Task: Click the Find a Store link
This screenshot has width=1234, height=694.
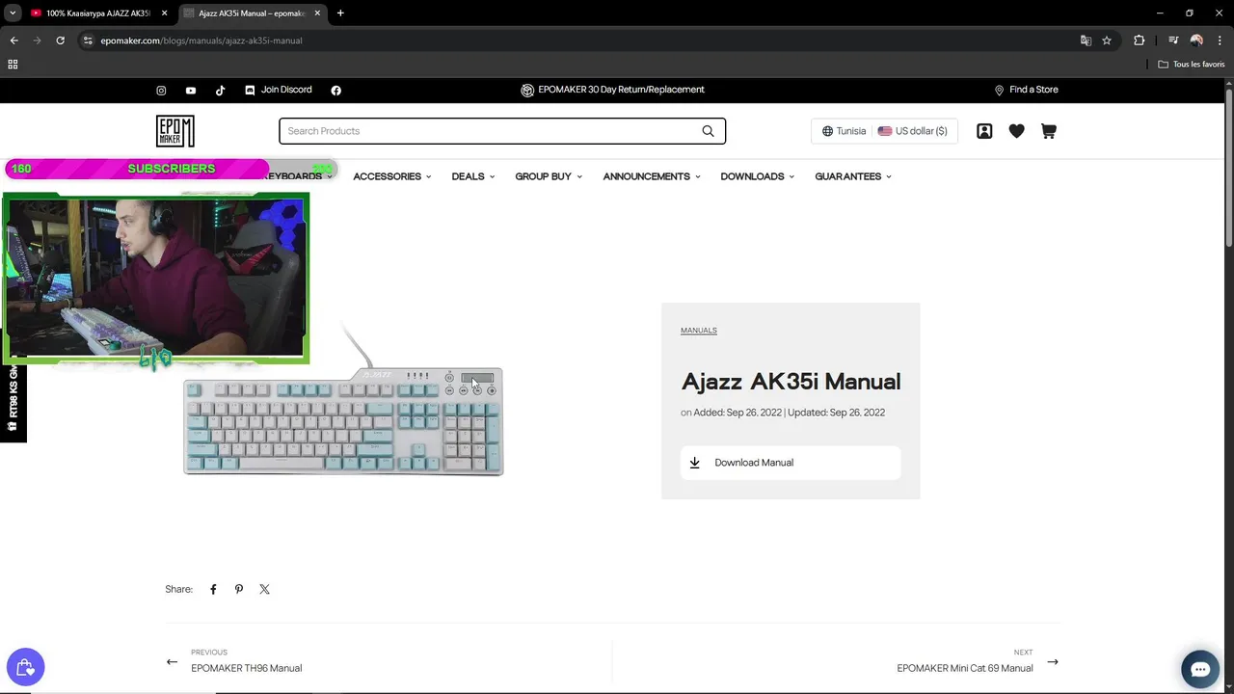Action: click(x=1027, y=90)
